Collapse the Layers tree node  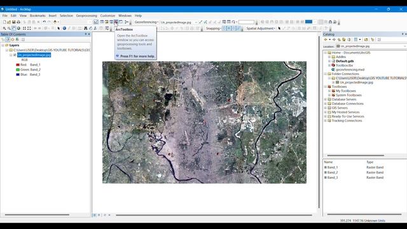coord(3,45)
